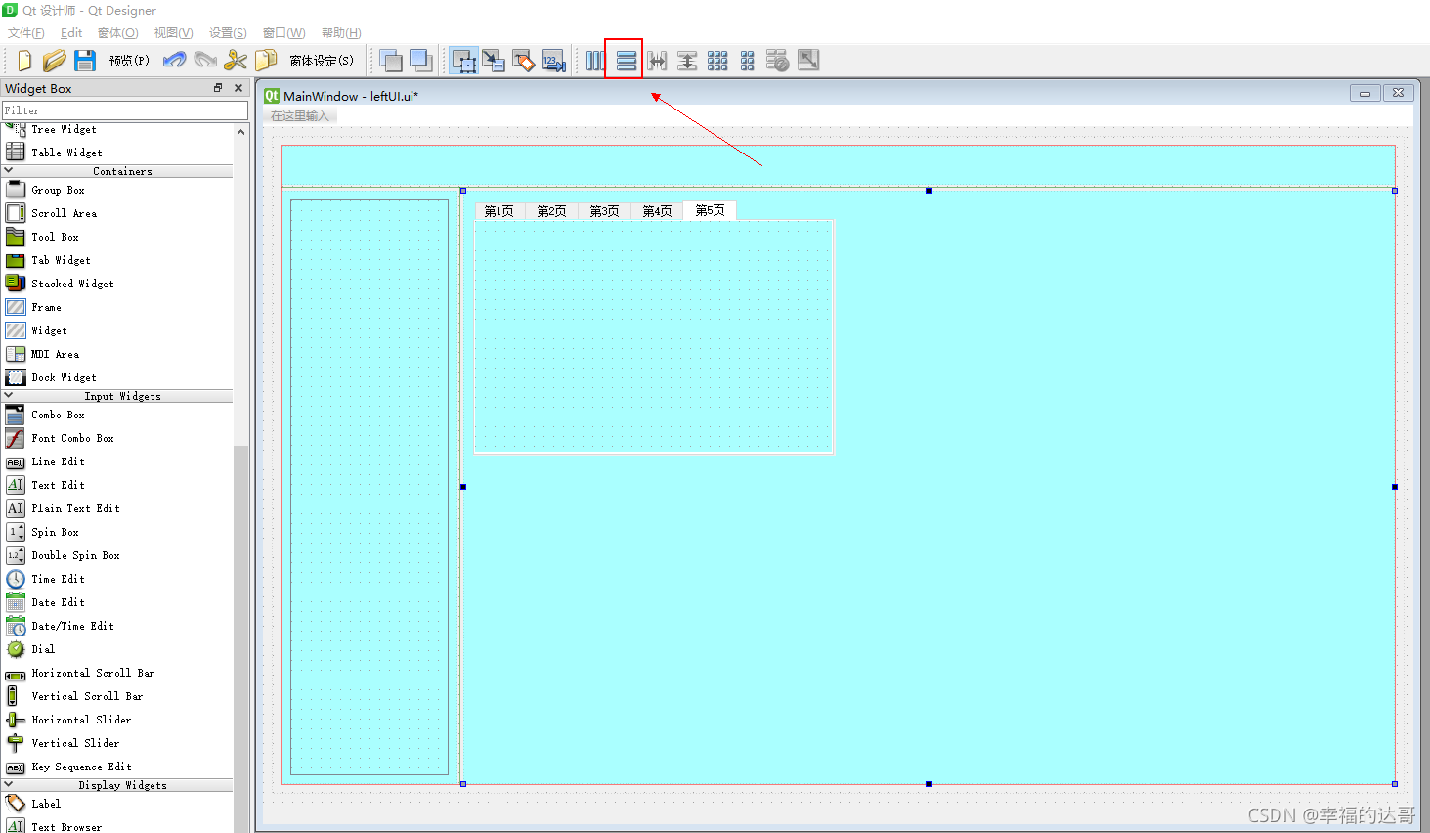Click the New form icon
The image size is (1430, 833).
(x=24, y=61)
